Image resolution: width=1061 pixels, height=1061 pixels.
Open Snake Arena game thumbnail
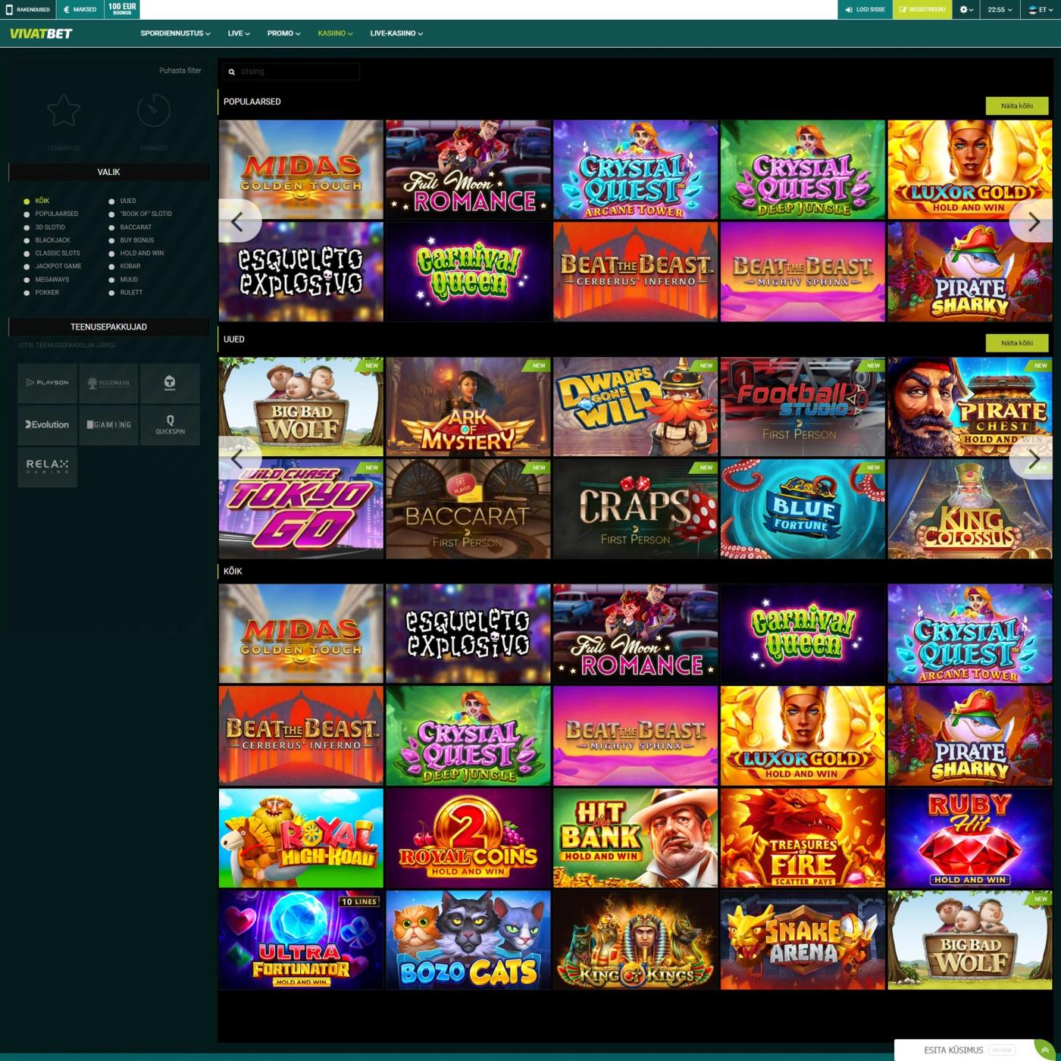[803, 940]
